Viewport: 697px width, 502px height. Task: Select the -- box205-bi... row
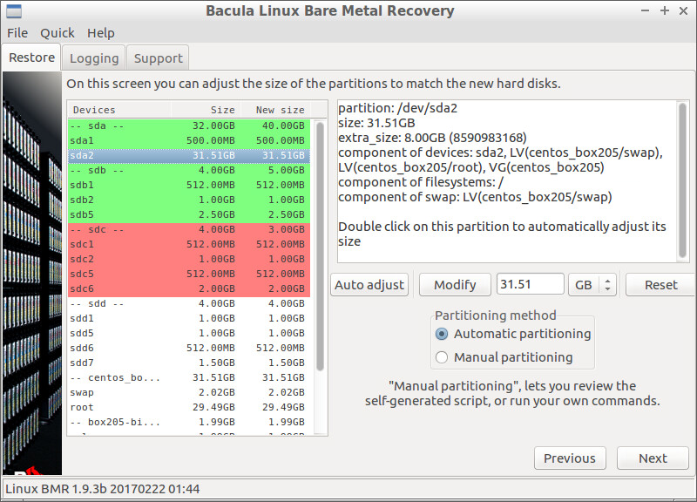pyautogui.click(x=189, y=422)
